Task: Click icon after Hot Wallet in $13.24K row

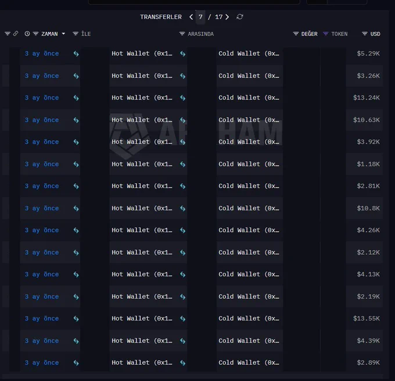Action: click(x=183, y=98)
